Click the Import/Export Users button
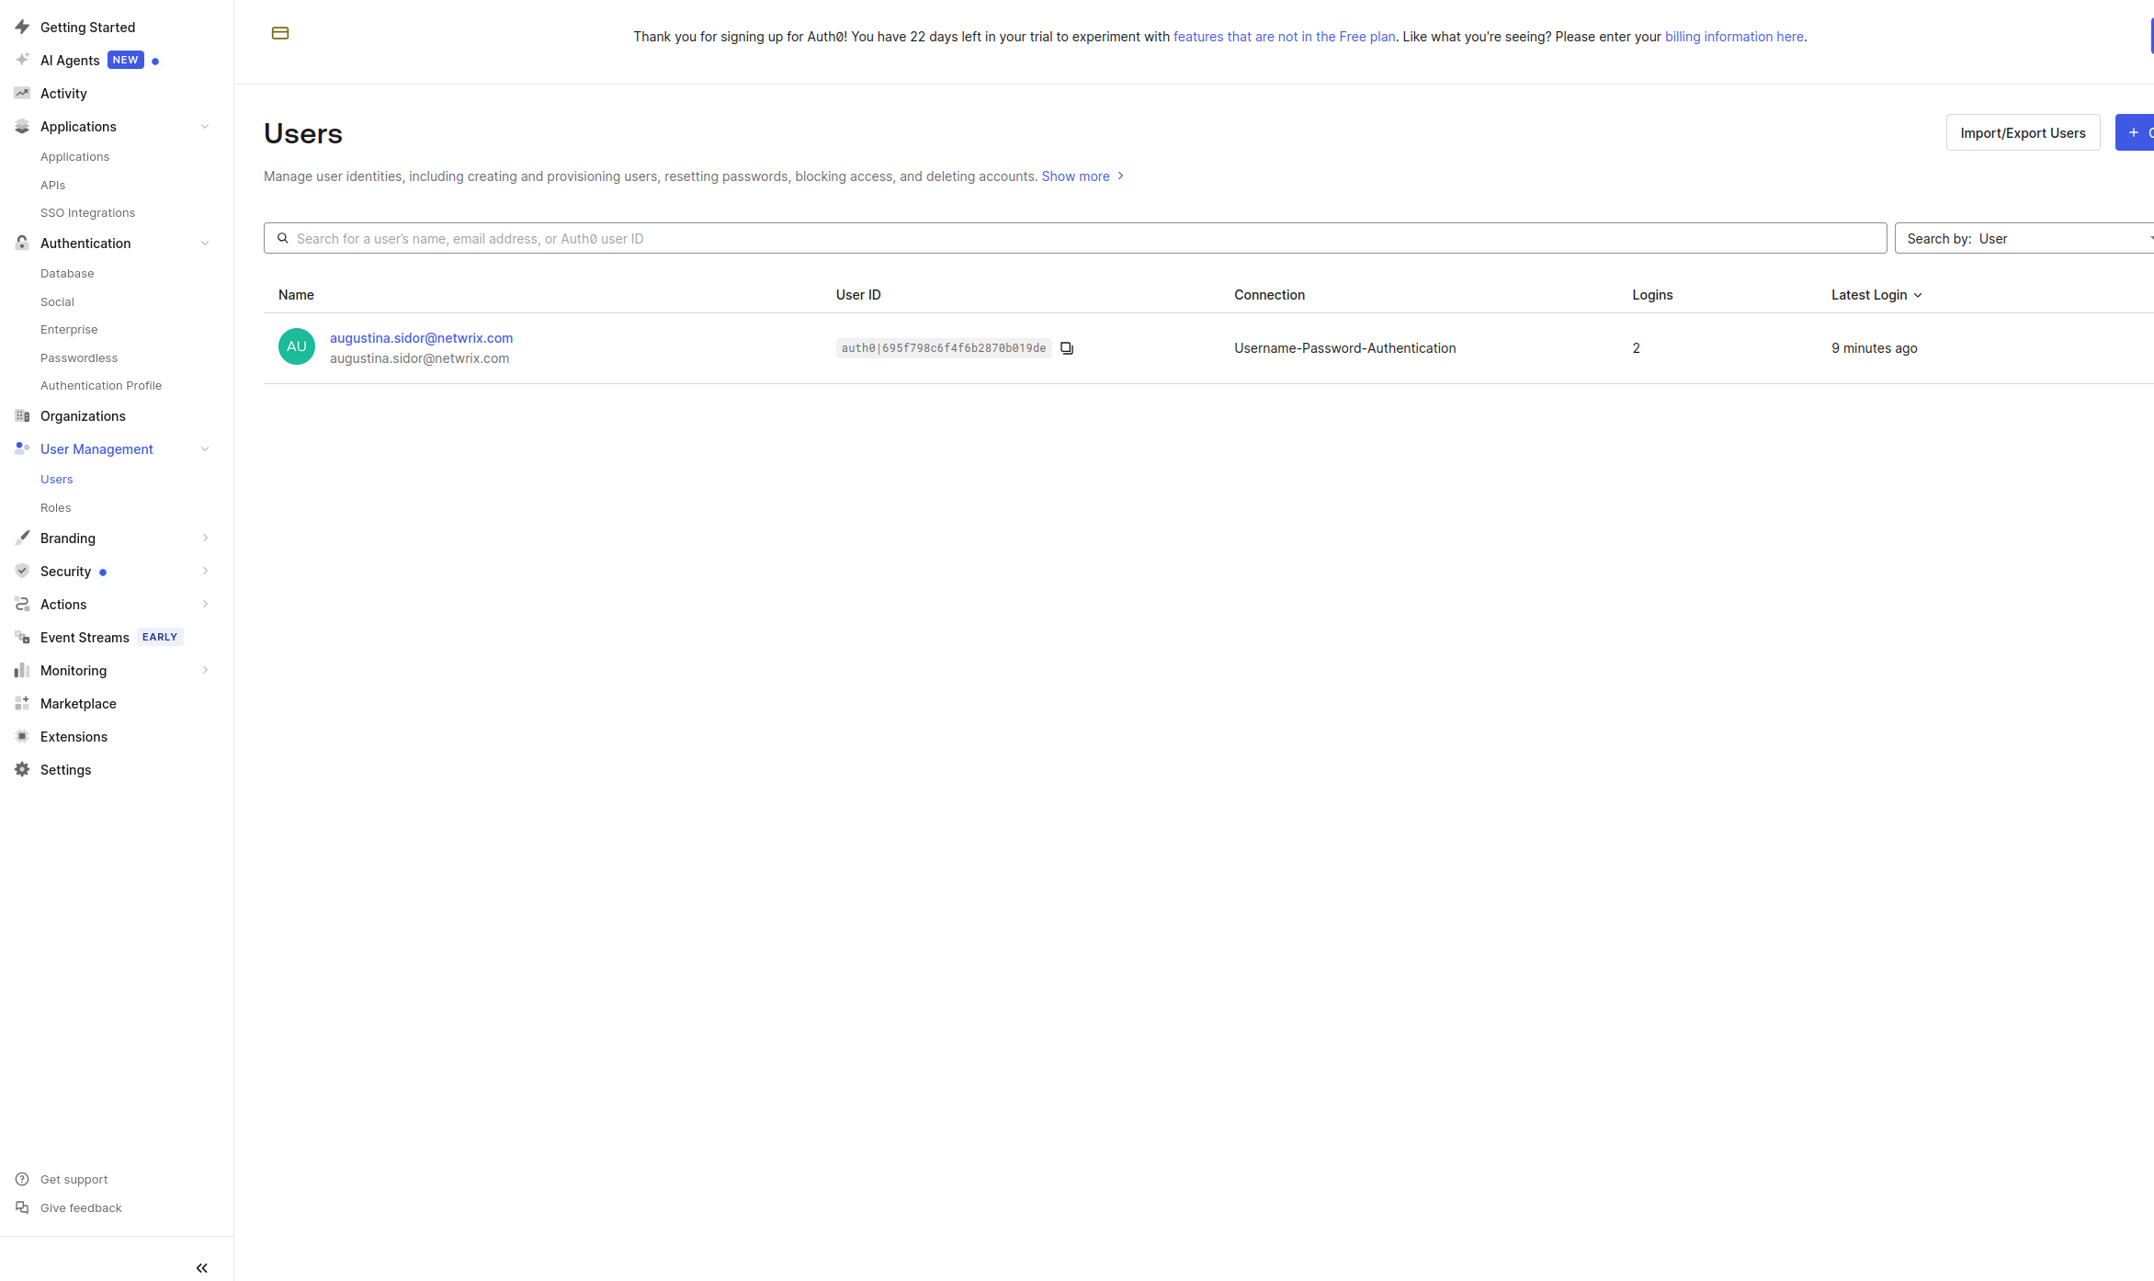The width and height of the screenshot is (2154, 1281). [2023, 132]
